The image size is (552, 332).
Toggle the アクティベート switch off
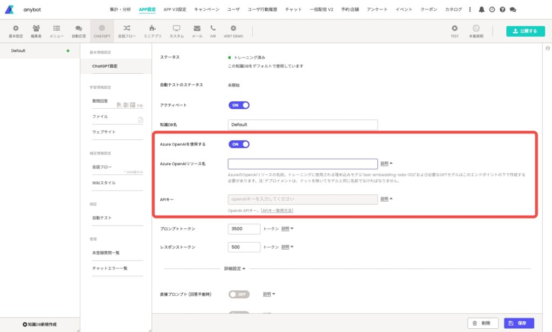pos(239,105)
